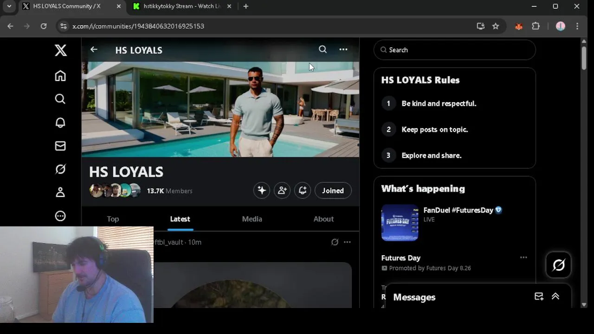Go back in the browser

11,26
